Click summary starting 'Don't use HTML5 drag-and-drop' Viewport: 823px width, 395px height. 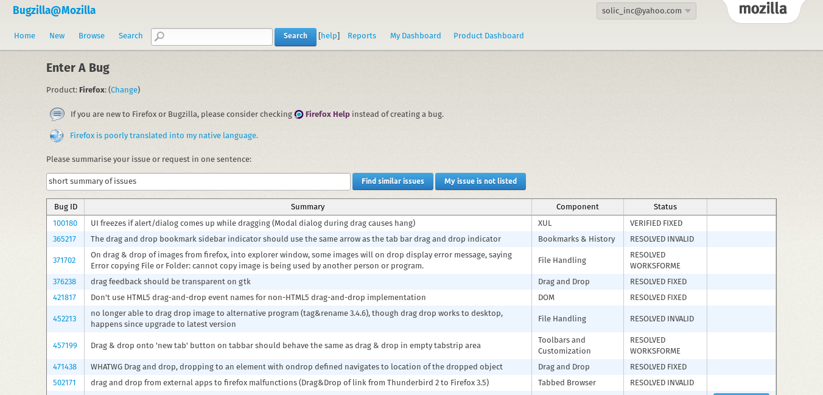[x=258, y=298]
